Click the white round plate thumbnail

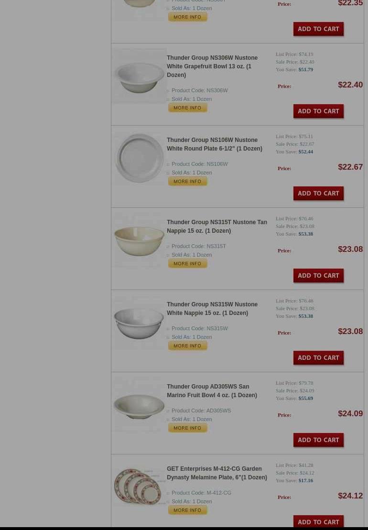(x=139, y=158)
